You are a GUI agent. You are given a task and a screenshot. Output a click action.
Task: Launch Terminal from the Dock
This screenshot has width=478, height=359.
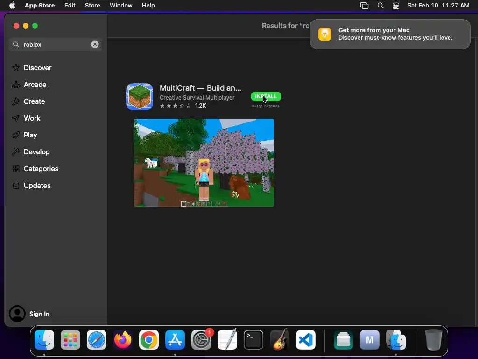[253, 340]
